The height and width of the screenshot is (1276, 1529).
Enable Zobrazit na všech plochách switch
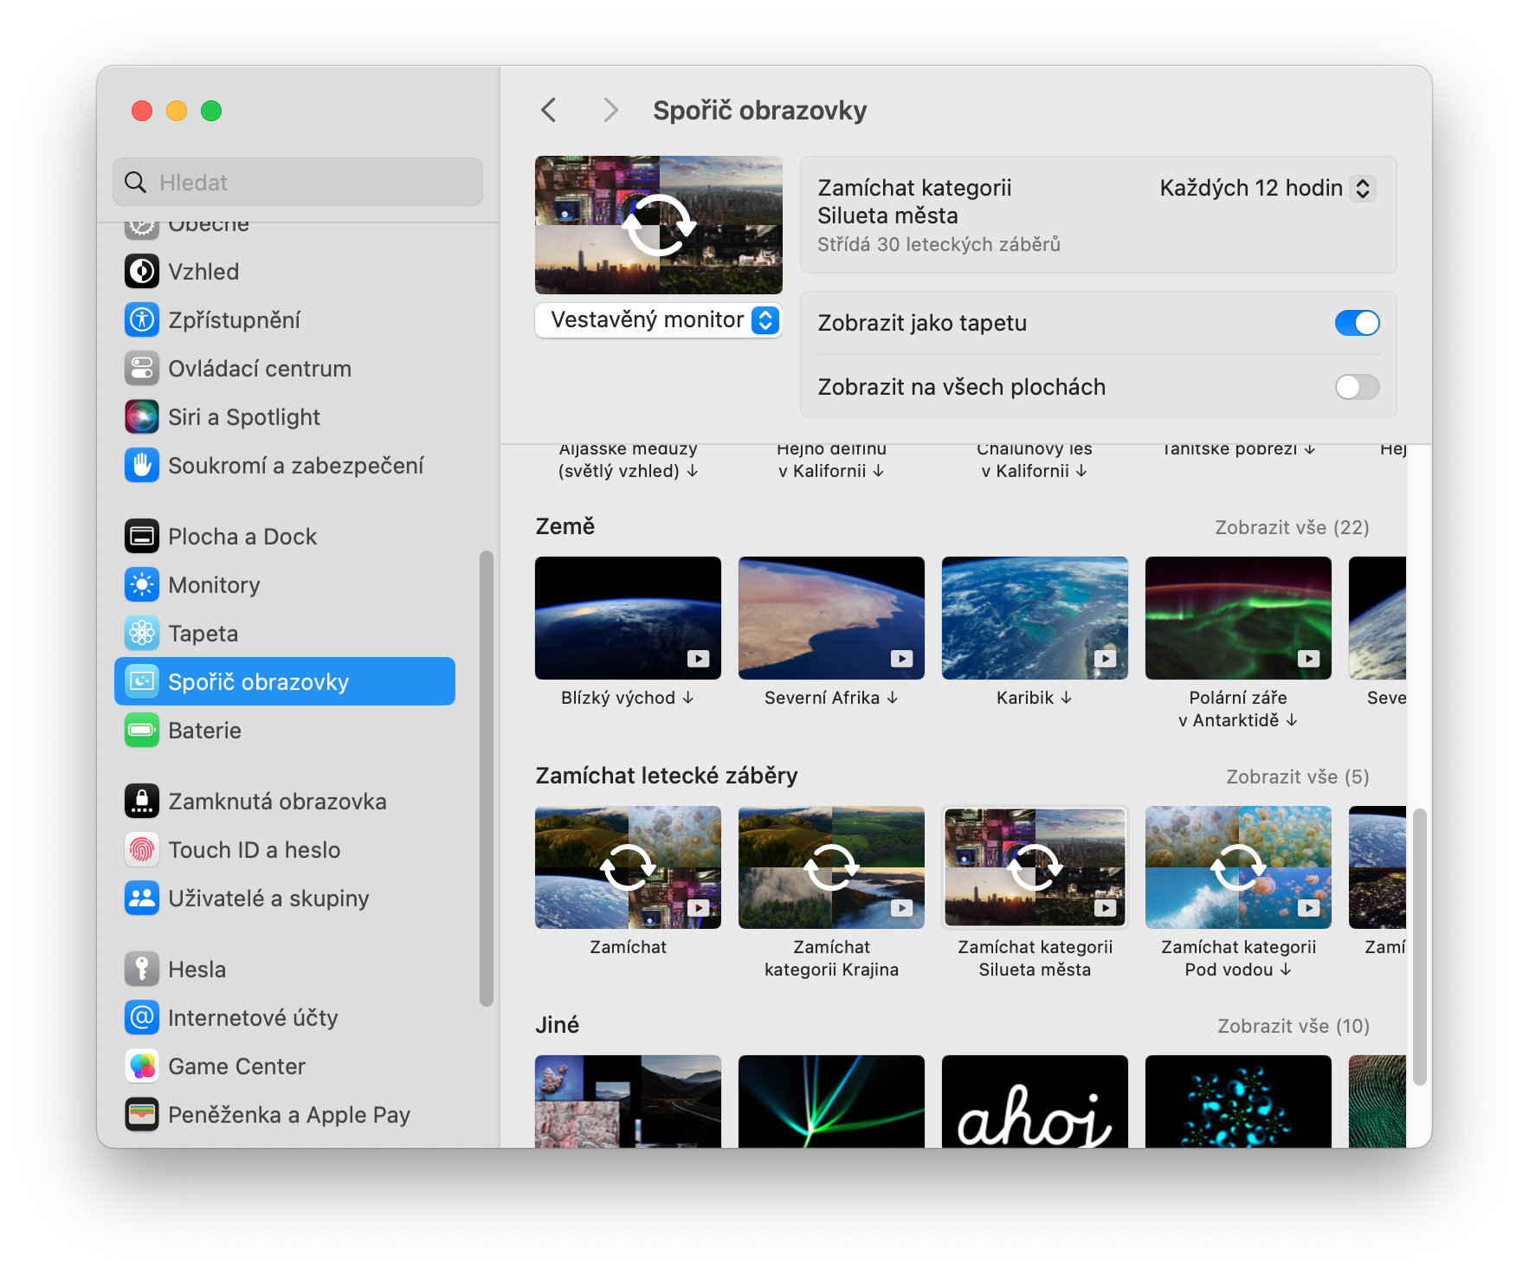1356,387
